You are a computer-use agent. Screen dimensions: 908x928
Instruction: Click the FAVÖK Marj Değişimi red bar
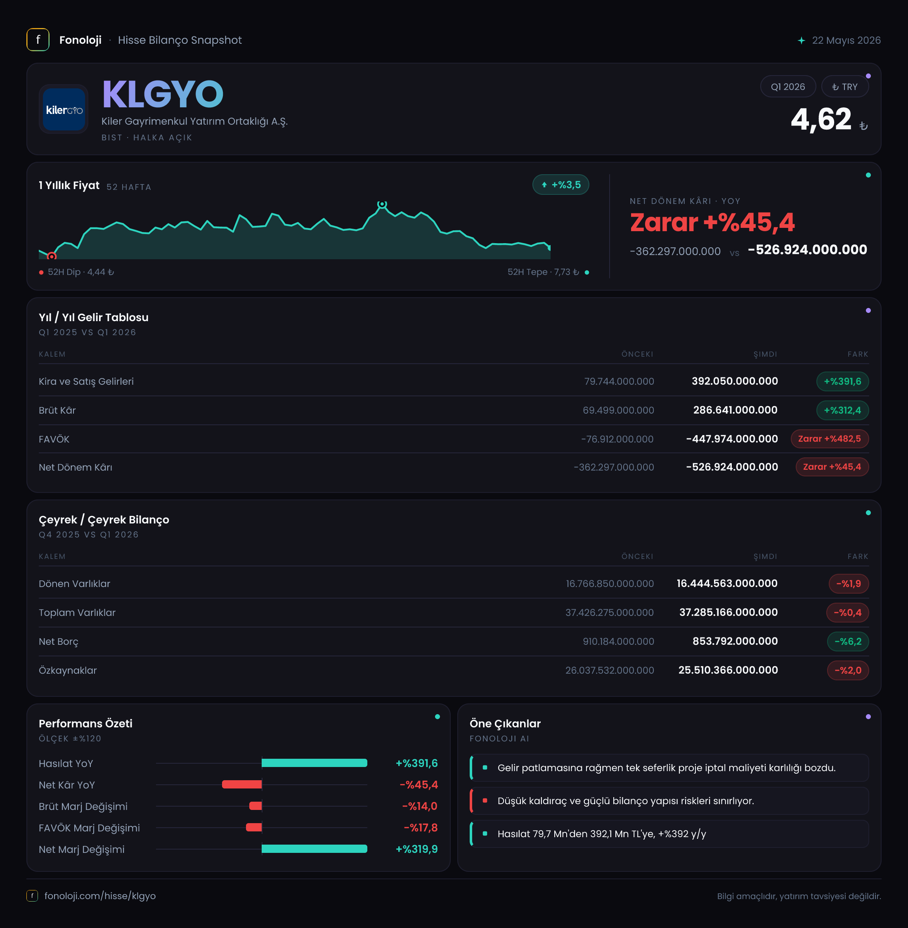(x=254, y=827)
